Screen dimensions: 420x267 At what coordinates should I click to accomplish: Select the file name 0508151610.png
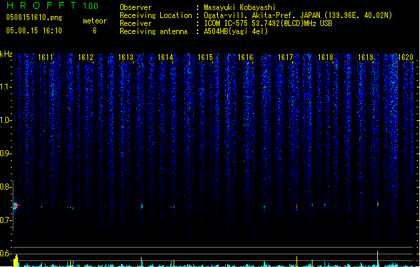(34, 17)
